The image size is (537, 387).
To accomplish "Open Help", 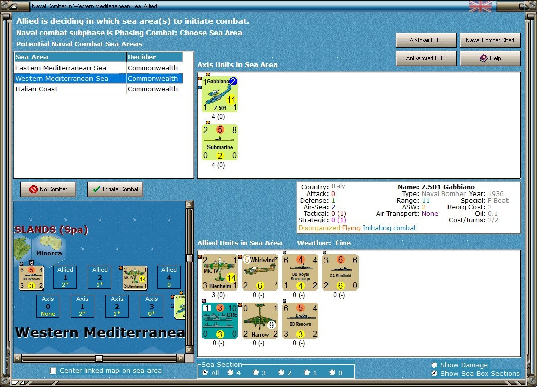I will pyautogui.click(x=490, y=58).
